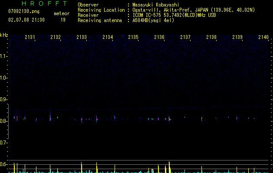Click the Ogata-vill. Akita-Pref. JAPAN location text

click(194, 10)
